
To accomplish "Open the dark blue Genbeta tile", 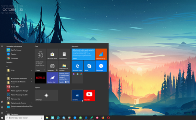I will point(77,95).
